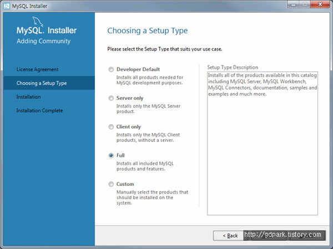This screenshot has height=249, width=333.
Task: Click inside the Setup Type Description box
Action: coord(263,143)
